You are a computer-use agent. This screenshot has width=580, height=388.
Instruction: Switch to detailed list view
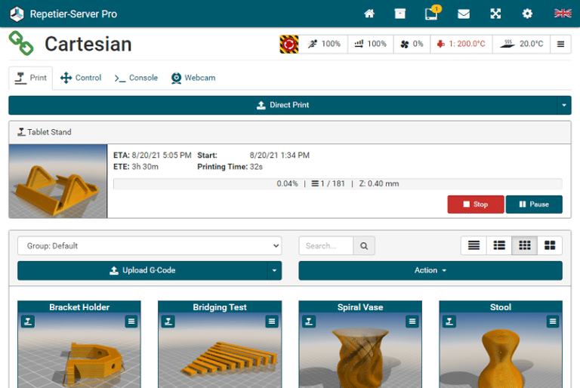[499, 245]
